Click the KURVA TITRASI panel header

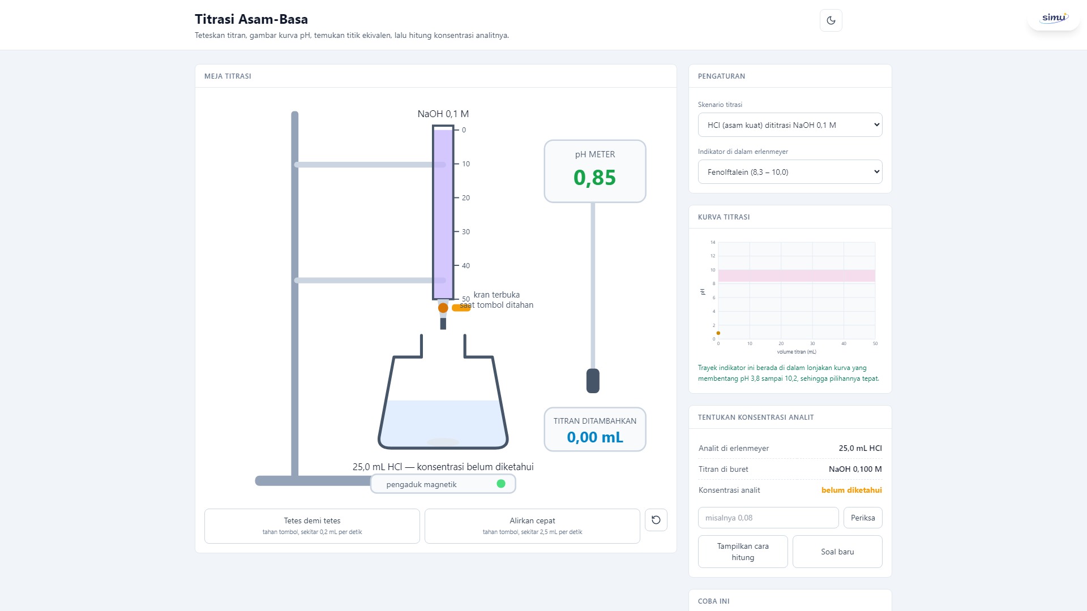(724, 217)
